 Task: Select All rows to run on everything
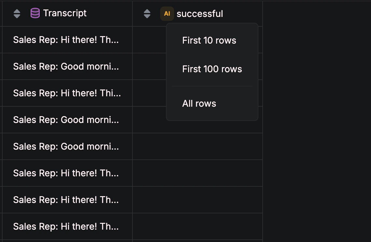coord(199,103)
